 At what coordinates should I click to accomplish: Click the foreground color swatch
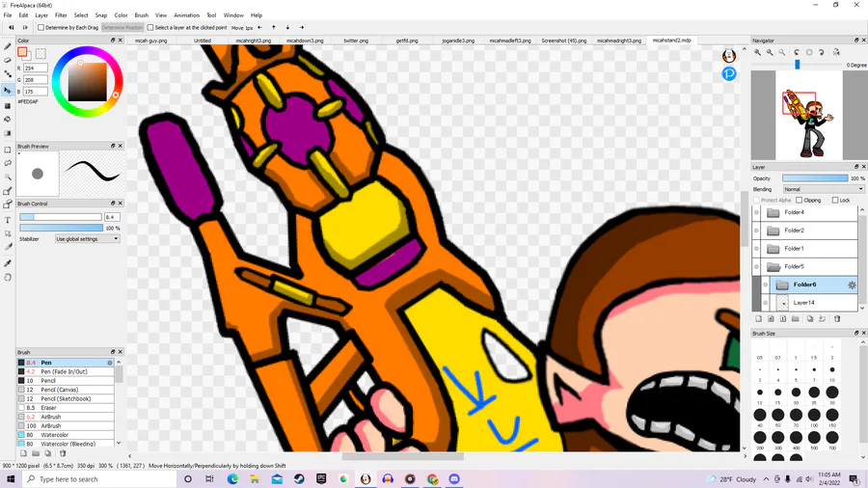pos(23,52)
